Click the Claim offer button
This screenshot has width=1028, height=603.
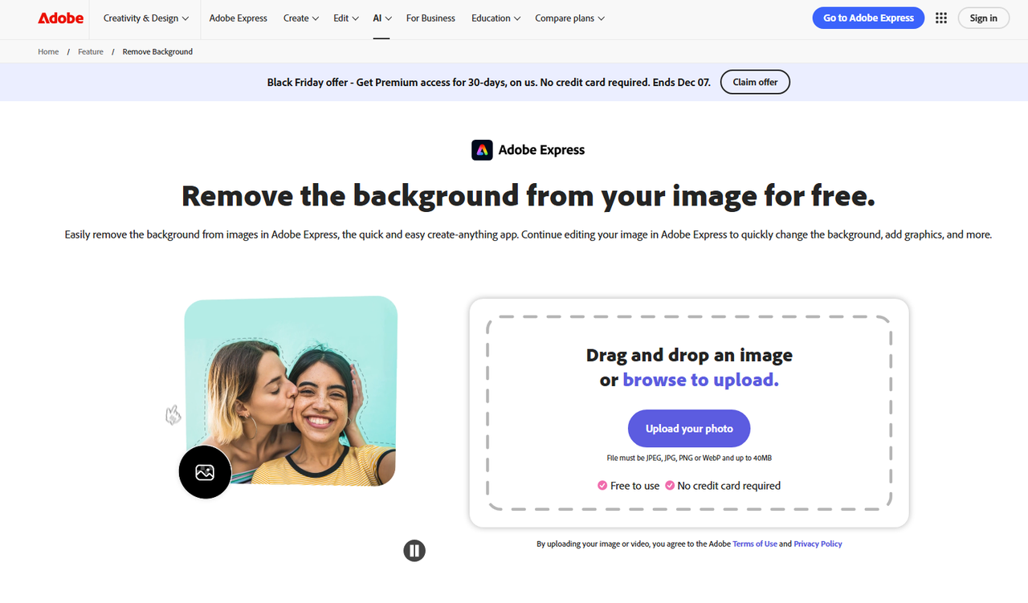tap(755, 82)
